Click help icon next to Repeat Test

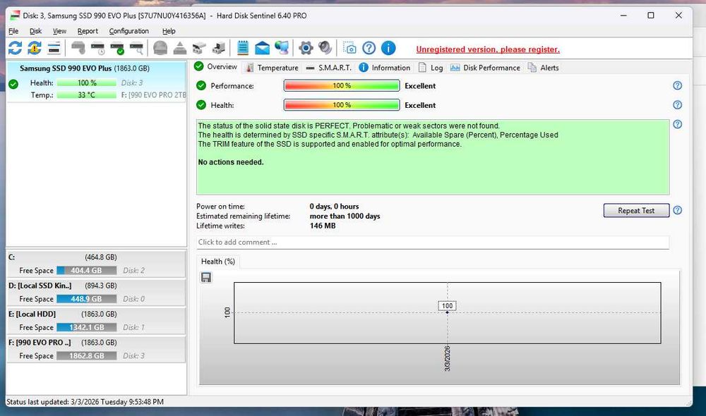click(677, 210)
